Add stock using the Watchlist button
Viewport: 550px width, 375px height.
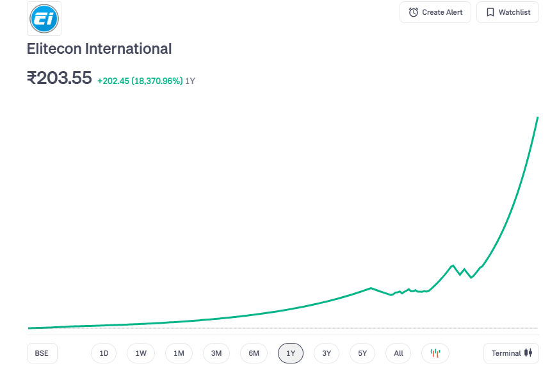(x=508, y=12)
